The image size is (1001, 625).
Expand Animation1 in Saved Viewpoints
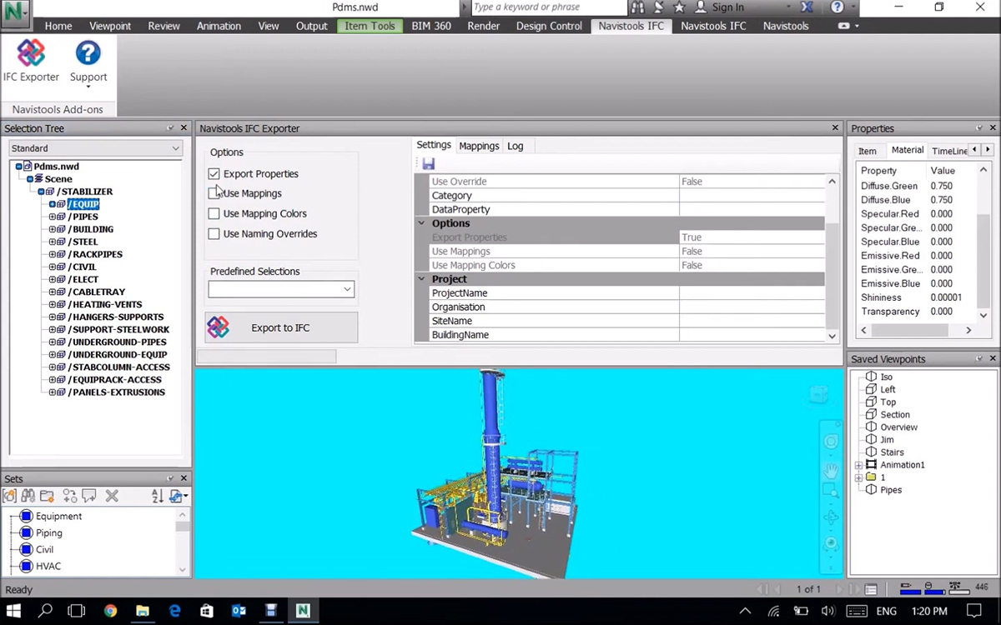click(x=858, y=465)
